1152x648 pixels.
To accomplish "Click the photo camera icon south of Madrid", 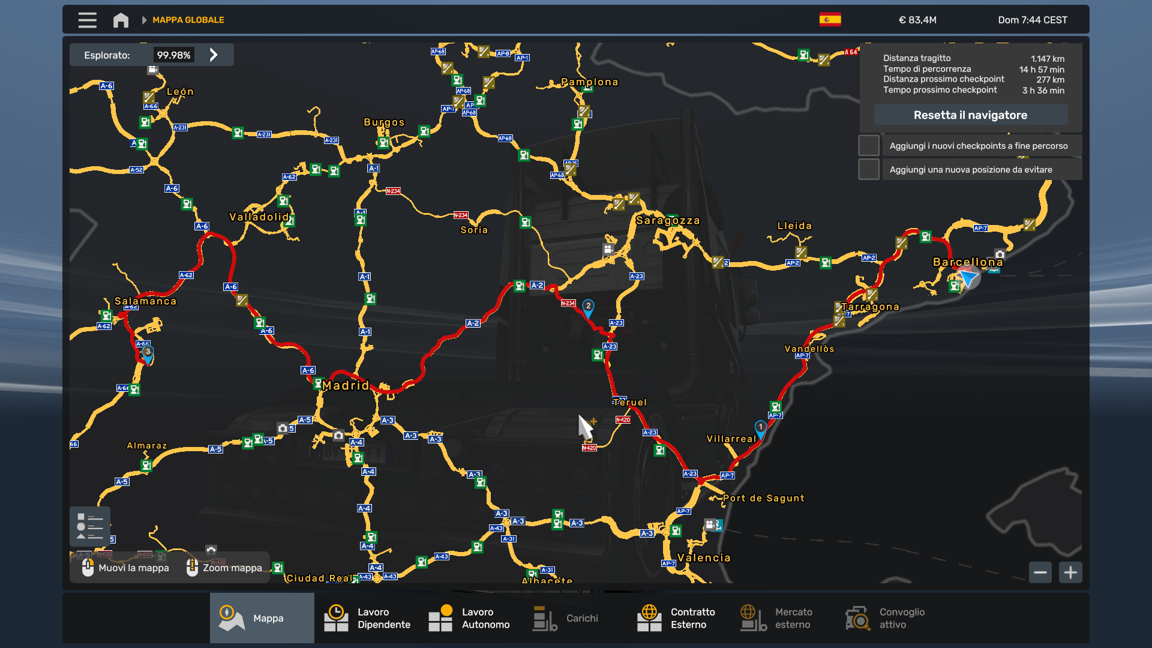I will pos(338,436).
